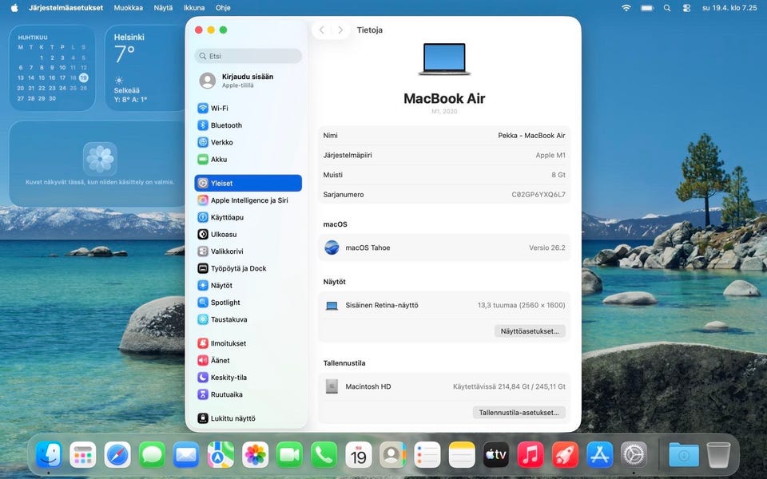The width and height of the screenshot is (767, 479).
Task: Open Taustakuva wallpaper settings
Action: (248, 319)
